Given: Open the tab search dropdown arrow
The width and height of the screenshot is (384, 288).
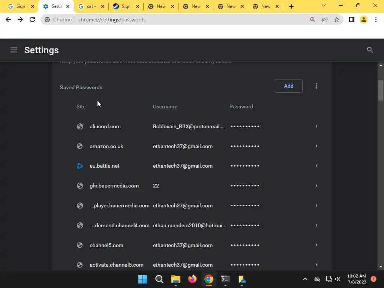Looking at the screenshot, I should [324, 5].
